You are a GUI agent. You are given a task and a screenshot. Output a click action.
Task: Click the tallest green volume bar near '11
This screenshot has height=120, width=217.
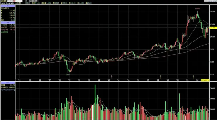coord(95,102)
